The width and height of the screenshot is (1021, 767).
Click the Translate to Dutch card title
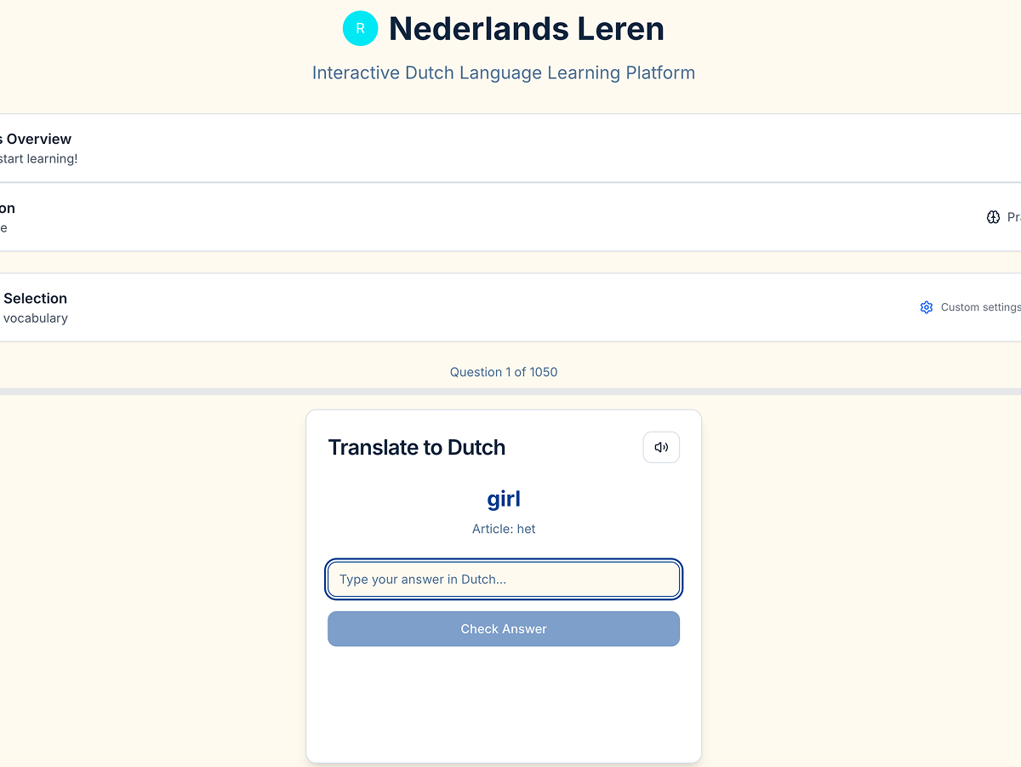click(417, 447)
